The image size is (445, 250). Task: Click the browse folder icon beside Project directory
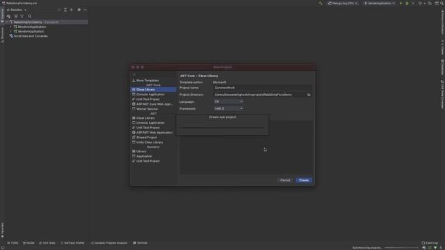[309, 94]
